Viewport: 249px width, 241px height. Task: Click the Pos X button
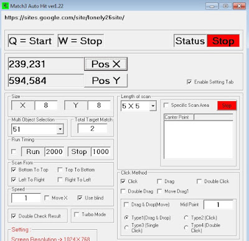click(x=106, y=64)
